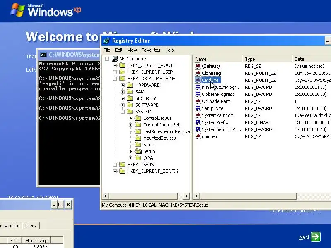Click the SOFTWARE folder icon
The height and width of the screenshot is (248, 331).
pos(130,105)
